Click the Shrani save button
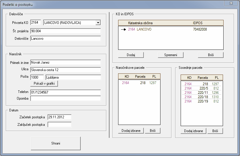 [56, 143]
